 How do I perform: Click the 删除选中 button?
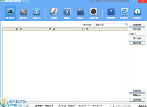(x=137, y=95)
